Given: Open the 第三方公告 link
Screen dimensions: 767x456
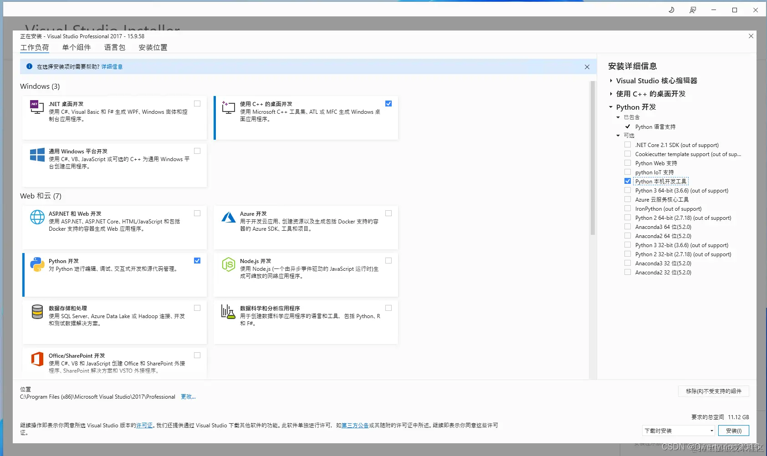Looking at the screenshot, I should (355, 426).
